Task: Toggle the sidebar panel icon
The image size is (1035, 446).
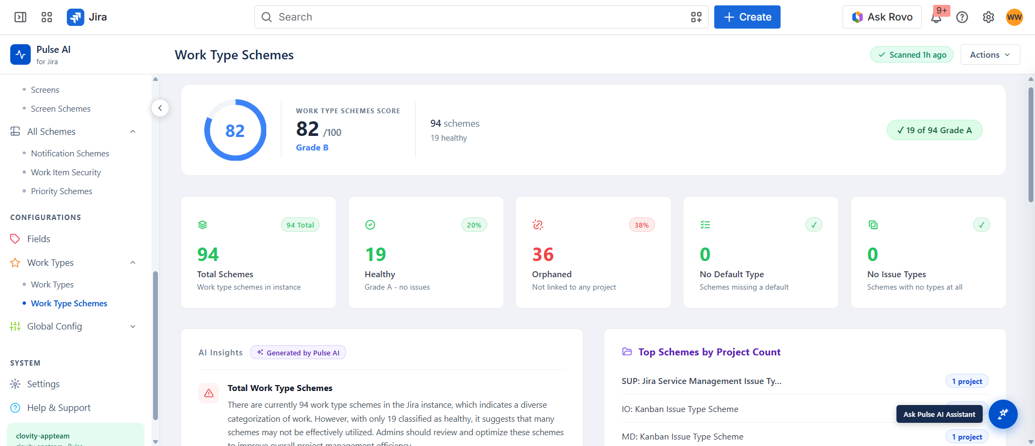Action: 20,17
